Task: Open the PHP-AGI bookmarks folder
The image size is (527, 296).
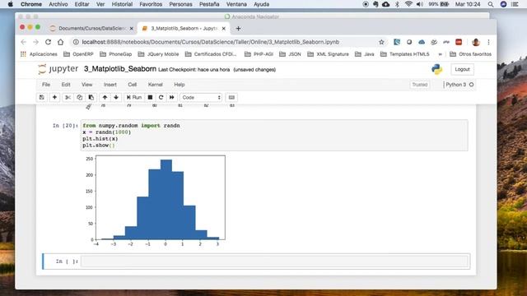Action: tap(259, 54)
